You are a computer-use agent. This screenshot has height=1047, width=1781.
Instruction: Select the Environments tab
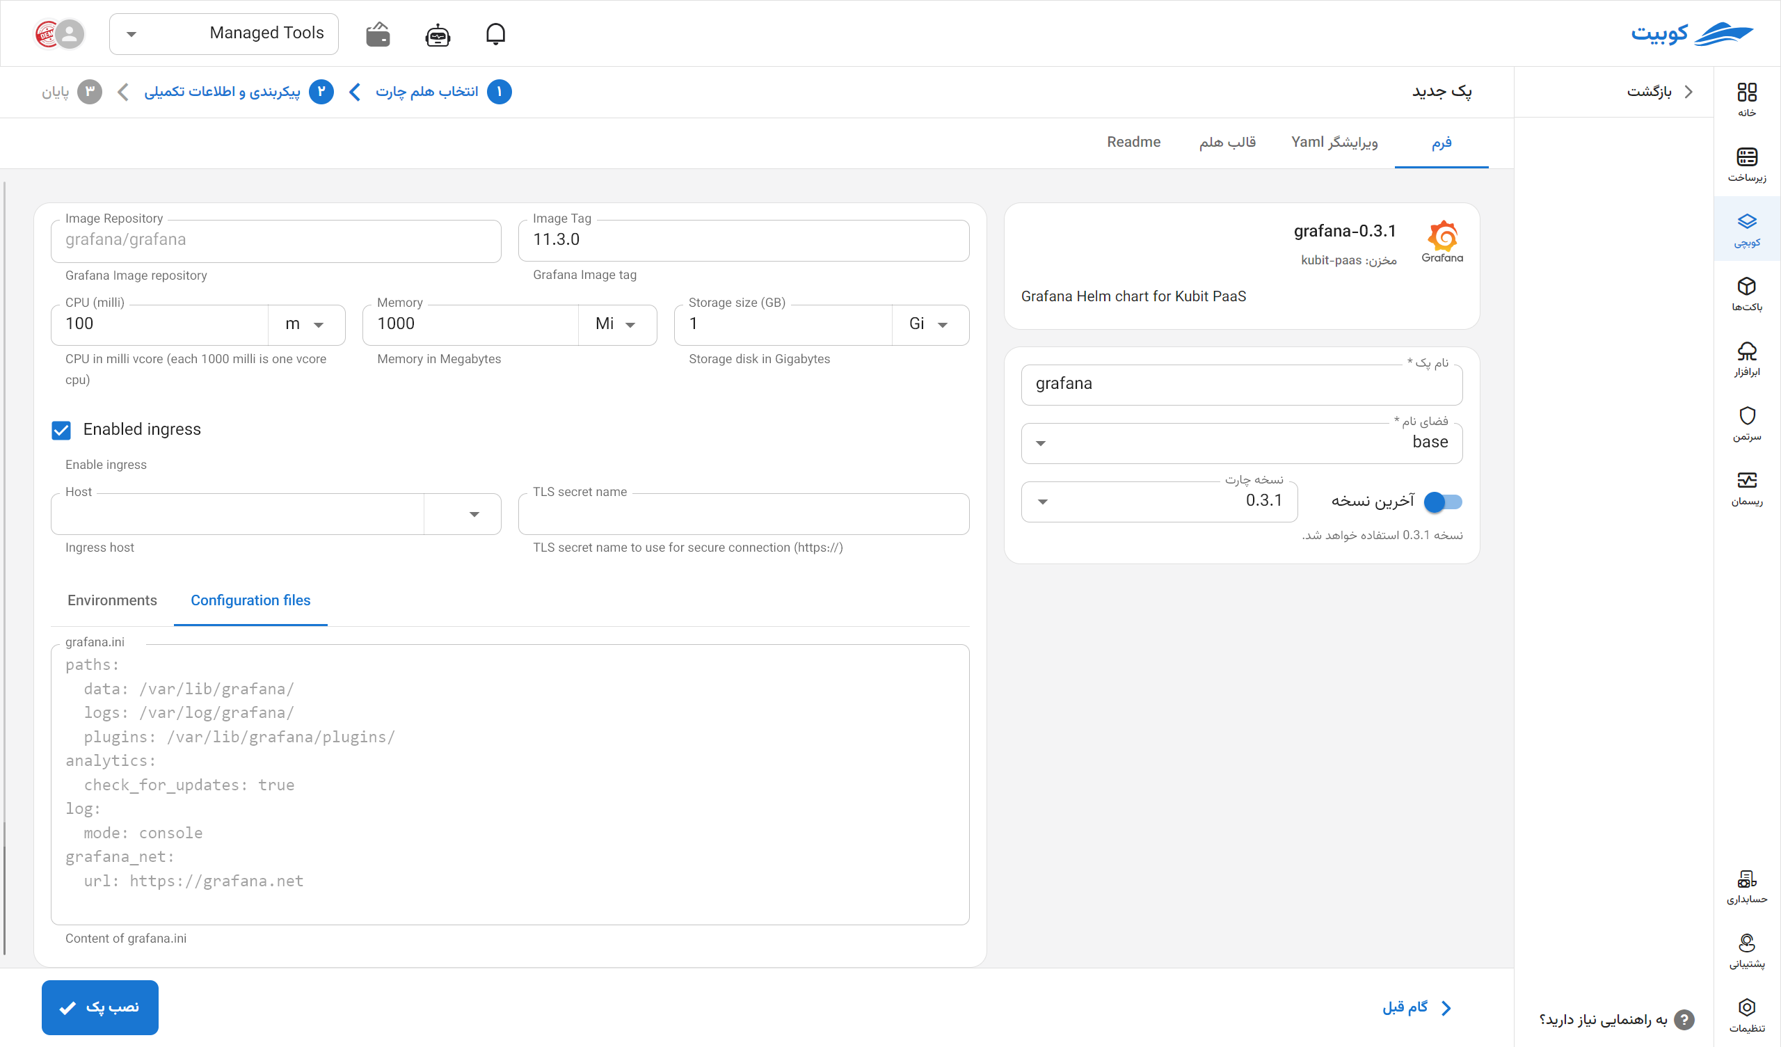point(113,601)
